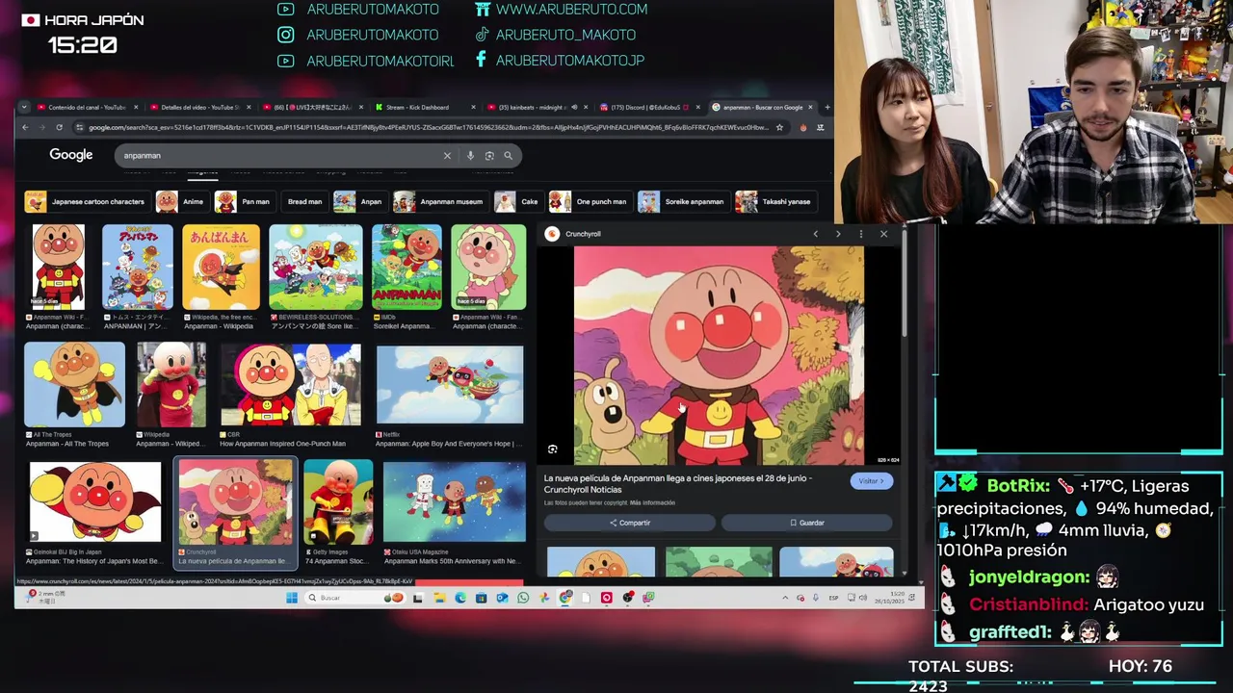Start voice search with the microphone icon
Image resolution: width=1233 pixels, height=693 pixels.
pyautogui.click(x=470, y=155)
